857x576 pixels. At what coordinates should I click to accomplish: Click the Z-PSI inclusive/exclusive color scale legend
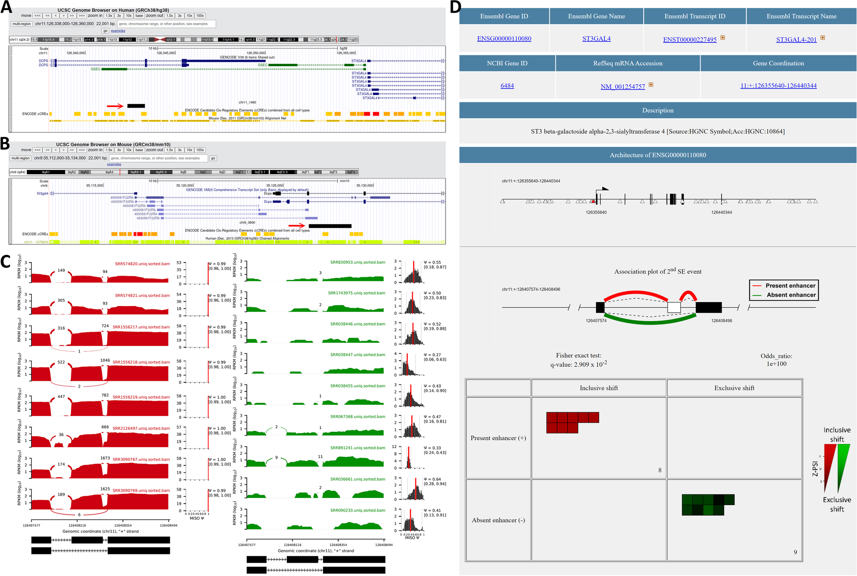click(837, 468)
